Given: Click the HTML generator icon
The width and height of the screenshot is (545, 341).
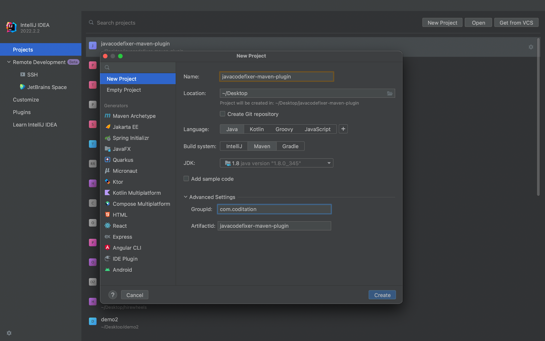Looking at the screenshot, I should tap(108, 215).
